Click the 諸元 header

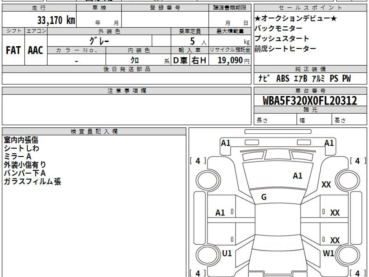coord(310,110)
